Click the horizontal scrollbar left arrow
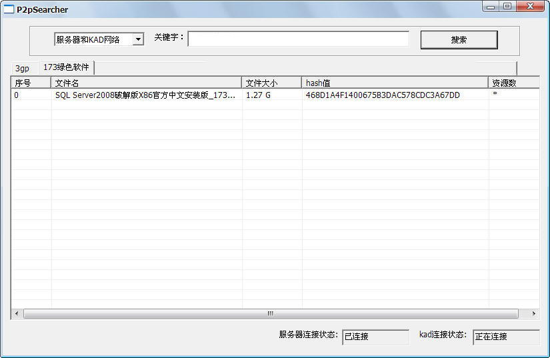The image size is (550, 358). (x=16, y=313)
